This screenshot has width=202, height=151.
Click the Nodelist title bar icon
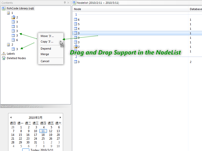[74, 3]
